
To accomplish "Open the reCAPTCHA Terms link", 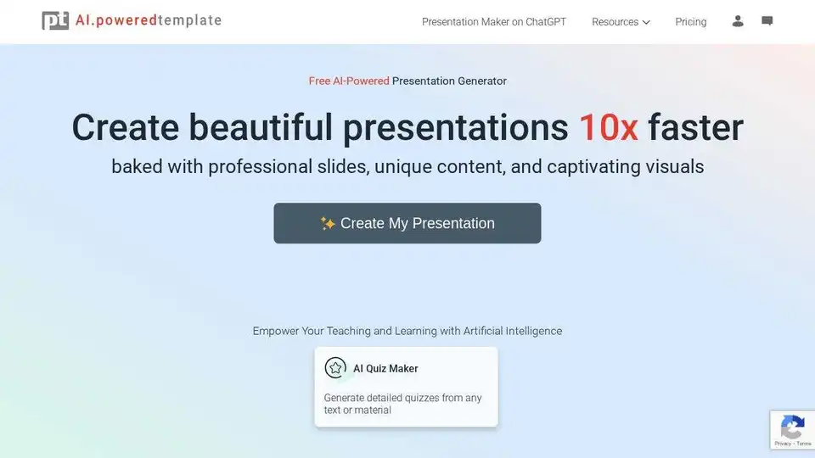I will pyautogui.click(x=804, y=444).
